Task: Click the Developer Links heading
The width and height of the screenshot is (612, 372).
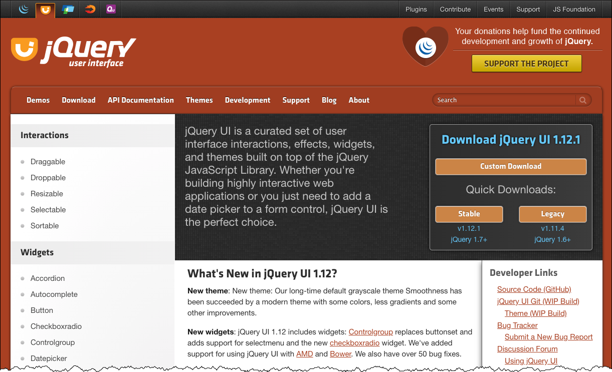Action: click(x=524, y=273)
